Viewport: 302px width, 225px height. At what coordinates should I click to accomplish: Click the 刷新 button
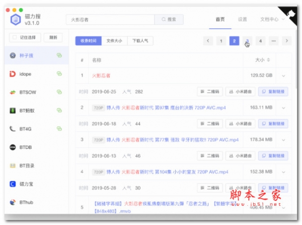click(x=53, y=37)
